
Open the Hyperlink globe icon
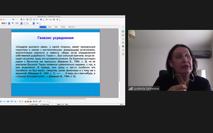[x=27, y=19]
